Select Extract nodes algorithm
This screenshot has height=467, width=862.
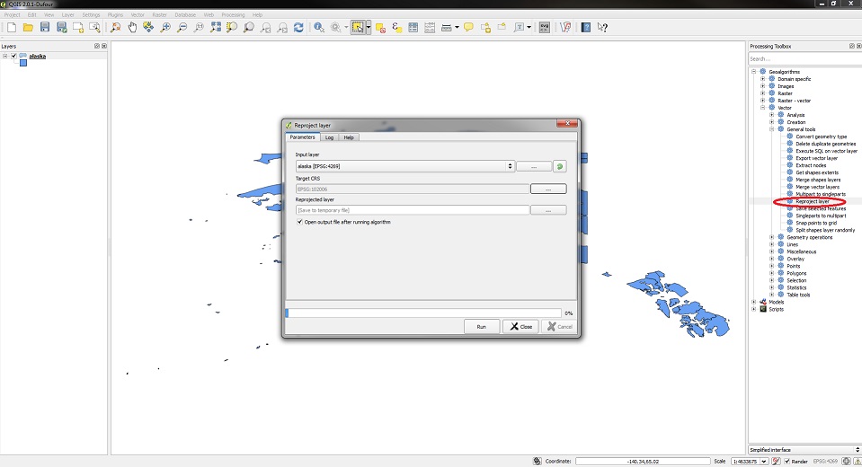pos(811,165)
